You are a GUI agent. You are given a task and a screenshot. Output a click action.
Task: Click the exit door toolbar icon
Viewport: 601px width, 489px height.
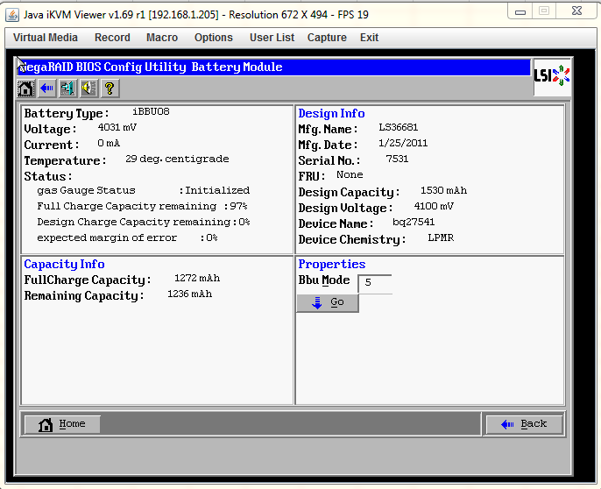tap(67, 89)
